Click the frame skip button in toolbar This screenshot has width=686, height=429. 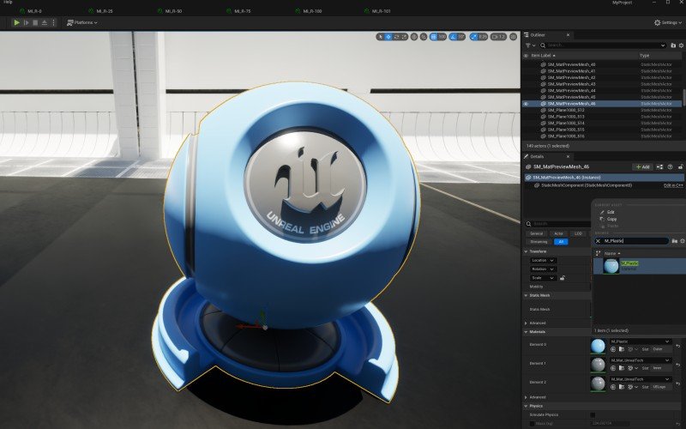[x=27, y=22]
